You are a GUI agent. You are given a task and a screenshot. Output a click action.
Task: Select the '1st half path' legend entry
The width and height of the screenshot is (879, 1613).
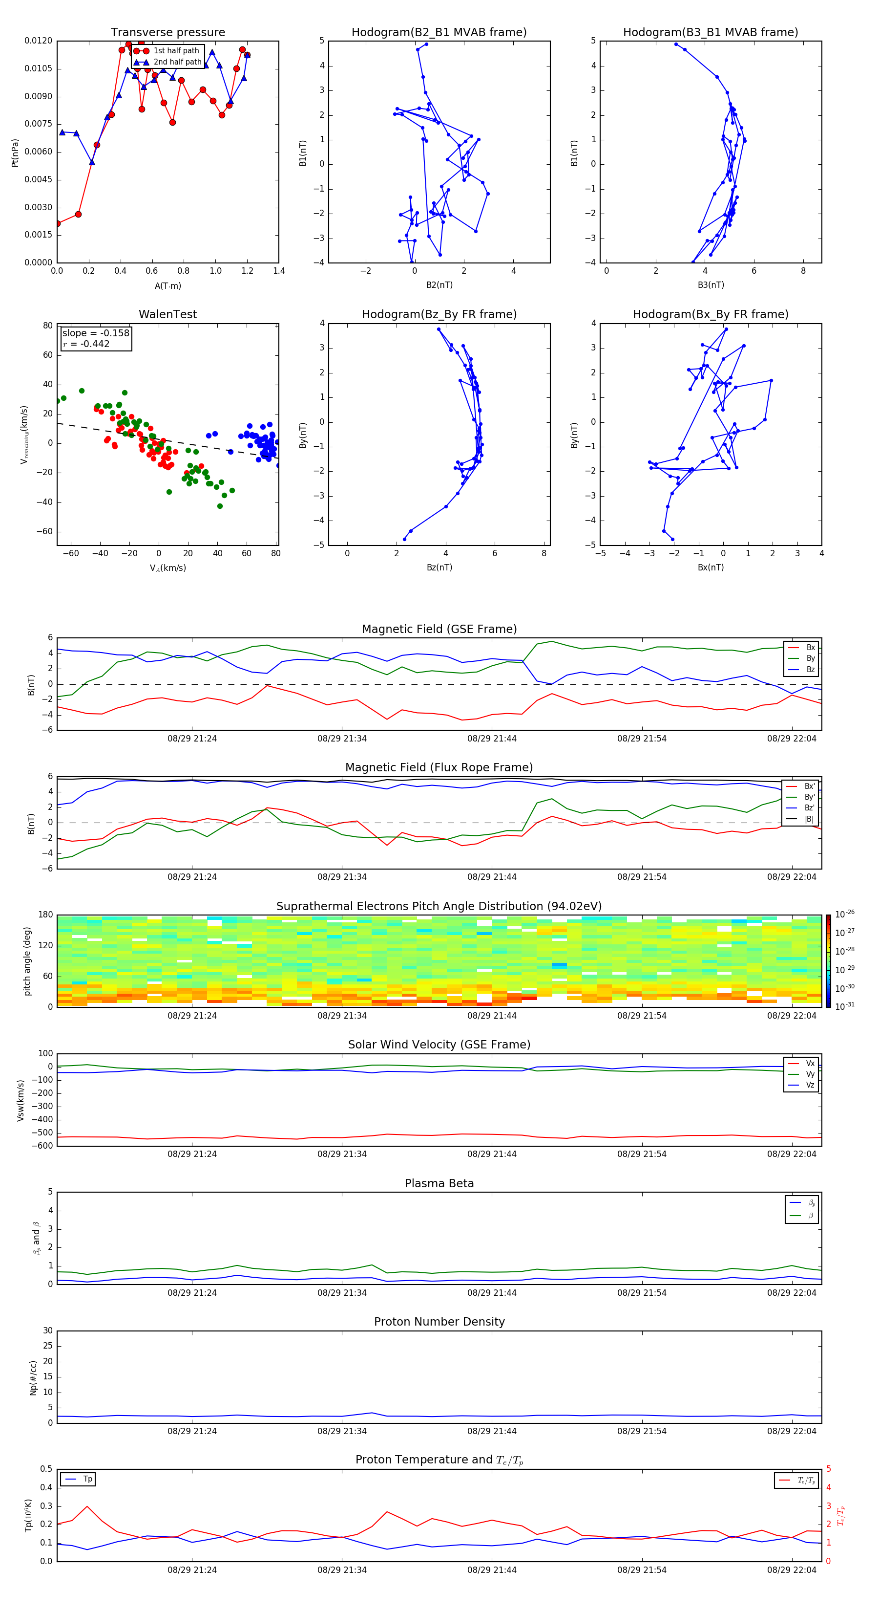[x=167, y=51]
